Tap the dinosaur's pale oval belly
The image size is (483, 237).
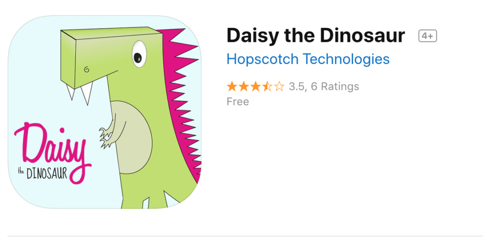coord(133,137)
